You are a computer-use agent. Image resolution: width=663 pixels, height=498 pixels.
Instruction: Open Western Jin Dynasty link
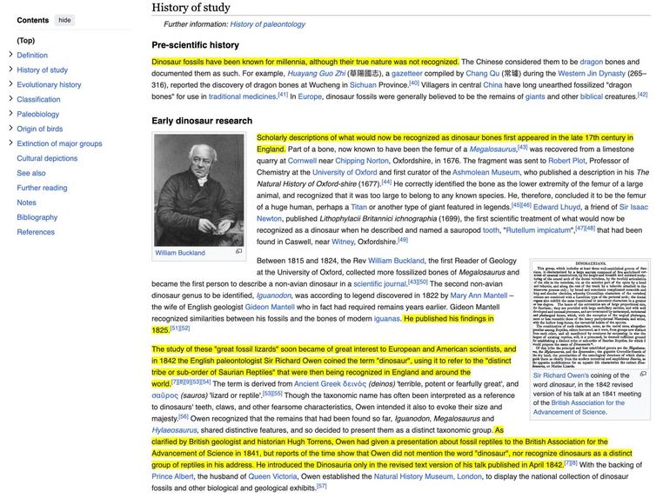(591, 74)
